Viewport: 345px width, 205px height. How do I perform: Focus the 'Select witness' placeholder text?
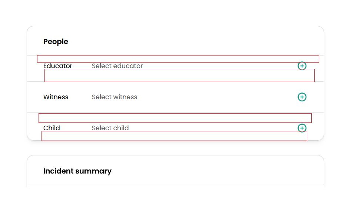point(115,97)
